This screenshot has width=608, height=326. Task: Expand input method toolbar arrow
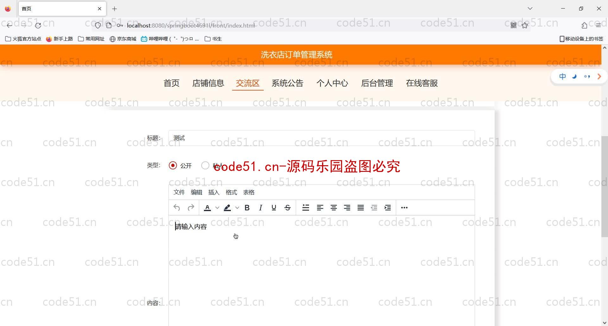599,76
